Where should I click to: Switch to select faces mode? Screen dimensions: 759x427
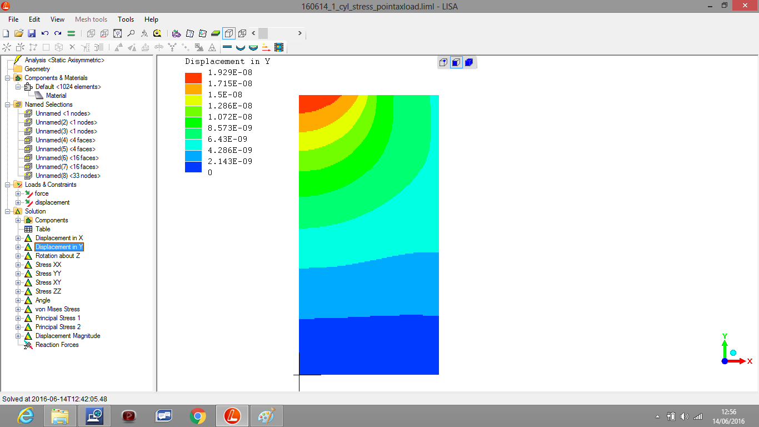point(456,62)
